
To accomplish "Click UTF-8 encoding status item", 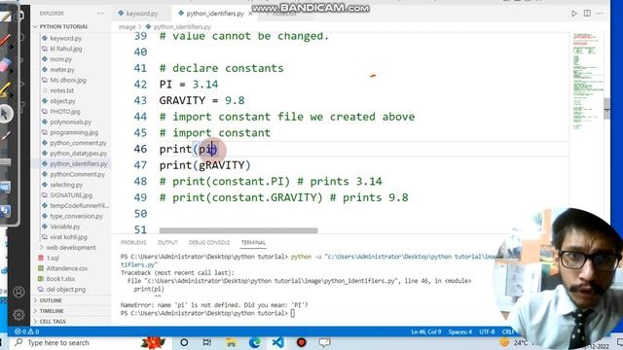I will 487,332.
